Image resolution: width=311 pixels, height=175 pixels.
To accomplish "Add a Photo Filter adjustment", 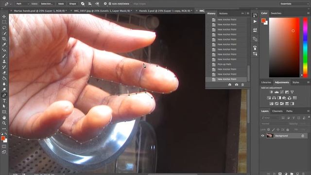I will 284,98.
